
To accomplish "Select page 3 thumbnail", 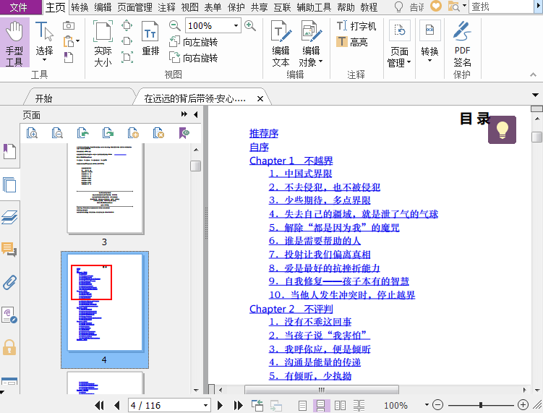I will point(106,189).
